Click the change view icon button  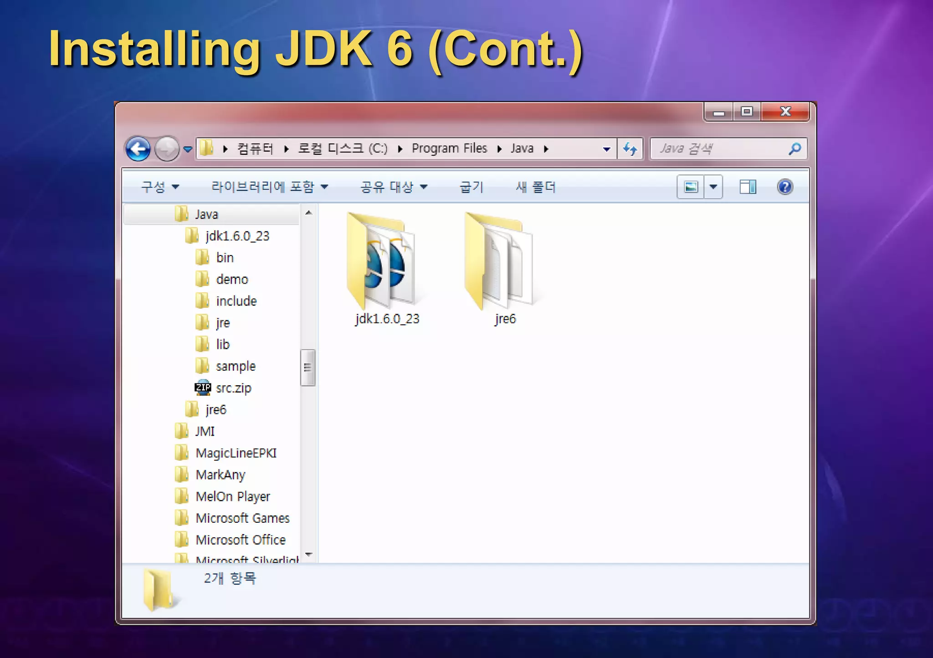[691, 187]
